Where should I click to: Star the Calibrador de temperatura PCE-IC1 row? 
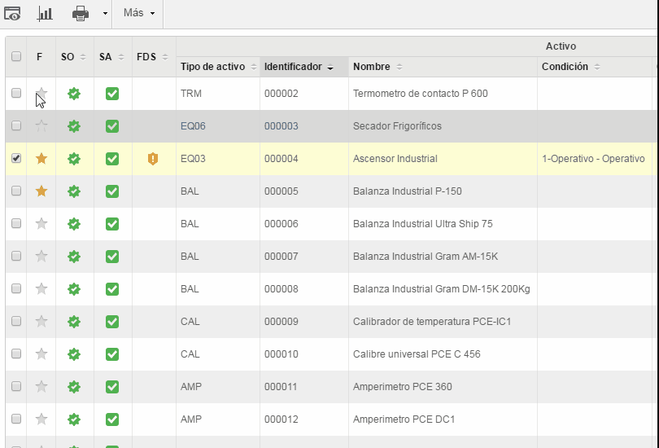[41, 321]
